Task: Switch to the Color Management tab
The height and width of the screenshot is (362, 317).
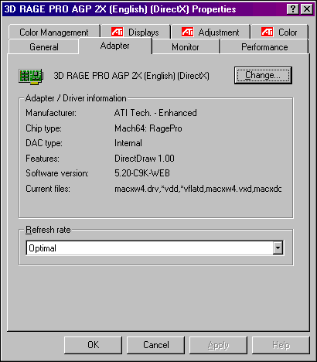Action: [54, 32]
